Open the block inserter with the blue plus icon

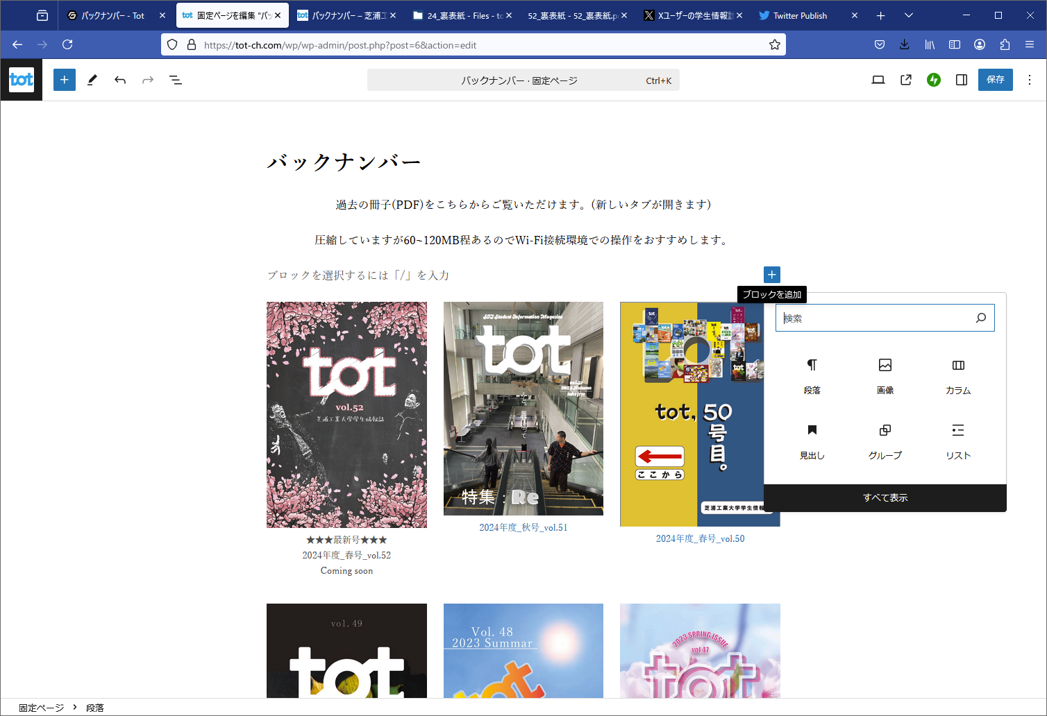tap(64, 79)
